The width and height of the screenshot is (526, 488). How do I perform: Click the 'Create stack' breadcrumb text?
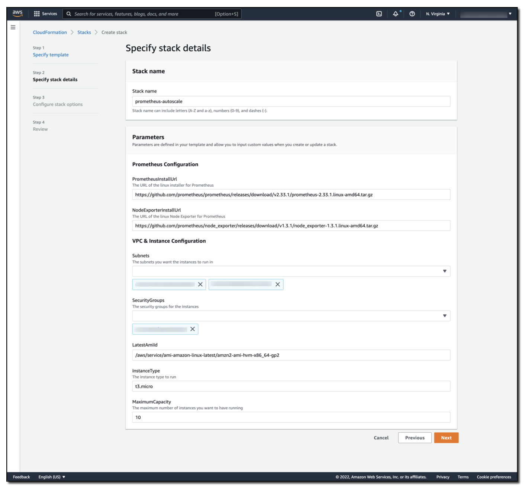point(114,32)
